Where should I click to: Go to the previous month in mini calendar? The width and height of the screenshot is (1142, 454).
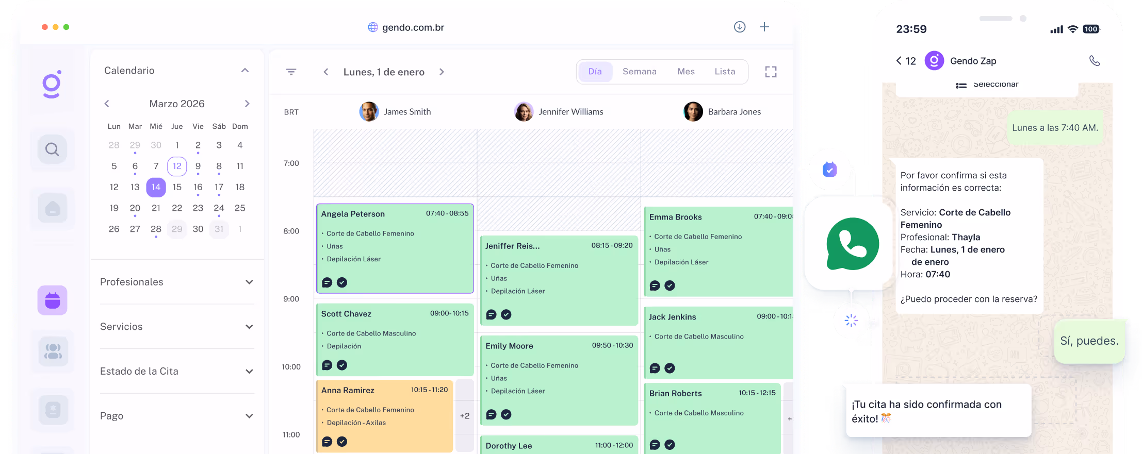107,104
